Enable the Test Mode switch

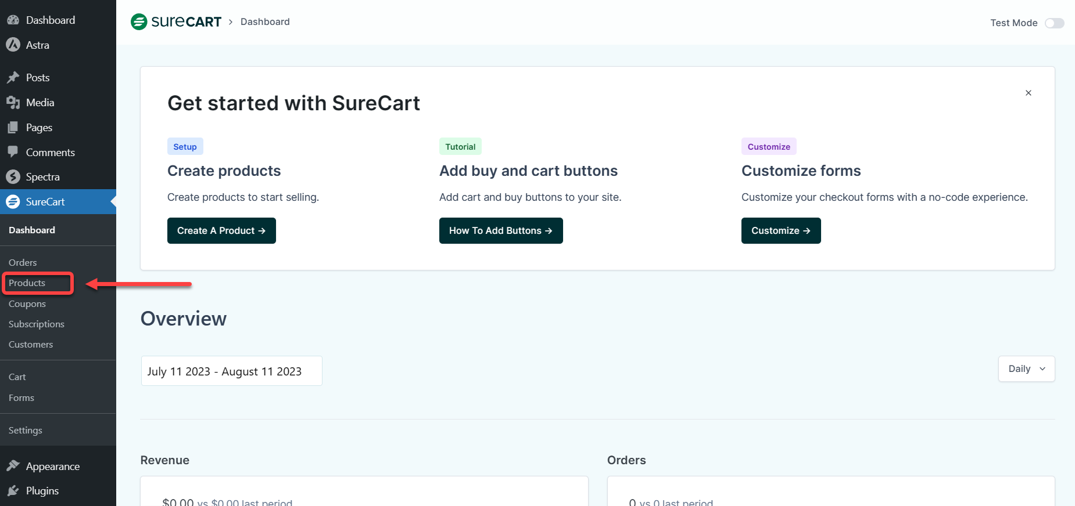point(1054,23)
